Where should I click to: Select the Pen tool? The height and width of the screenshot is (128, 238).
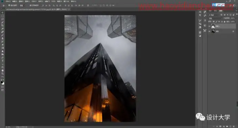coord(2,57)
